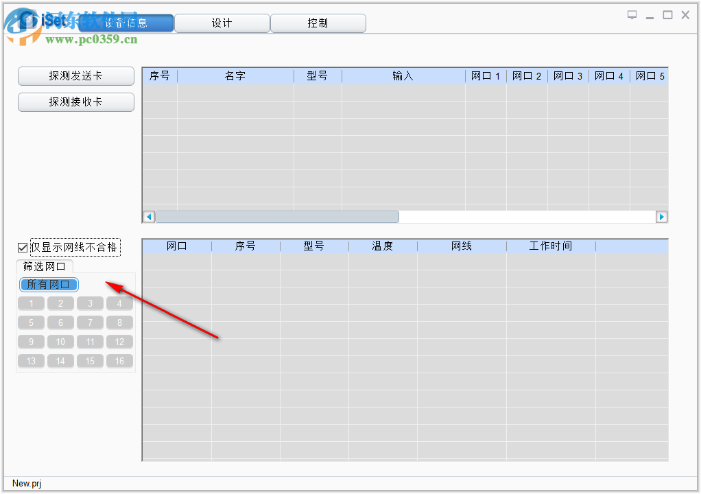The image size is (701, 494).
Task: Click the 工作时间 column header
Action: (551, 246)
